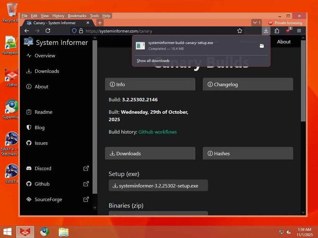Open the Tools menu
This screenshot has height=238, width=318.
point(94,16)
